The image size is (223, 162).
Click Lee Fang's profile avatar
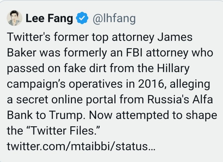tap(14, 18)
